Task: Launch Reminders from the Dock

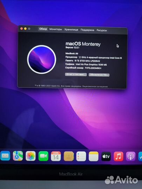Action: (81, 156)
